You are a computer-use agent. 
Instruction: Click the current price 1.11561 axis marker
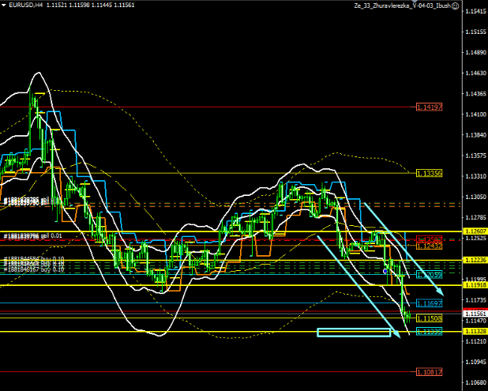[474, 314]
